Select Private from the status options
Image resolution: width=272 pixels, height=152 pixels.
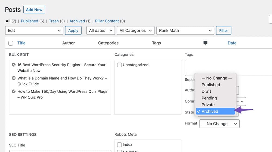pos(208,105)
